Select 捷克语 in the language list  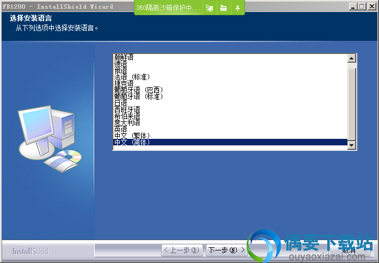(x=230, y=83)
